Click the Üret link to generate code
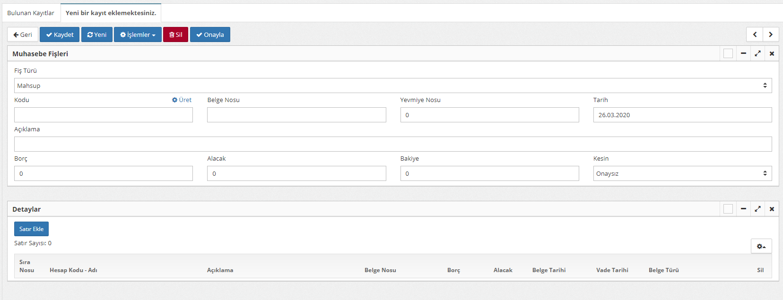The height and width of the screenshot is (300, 783). 182,100
